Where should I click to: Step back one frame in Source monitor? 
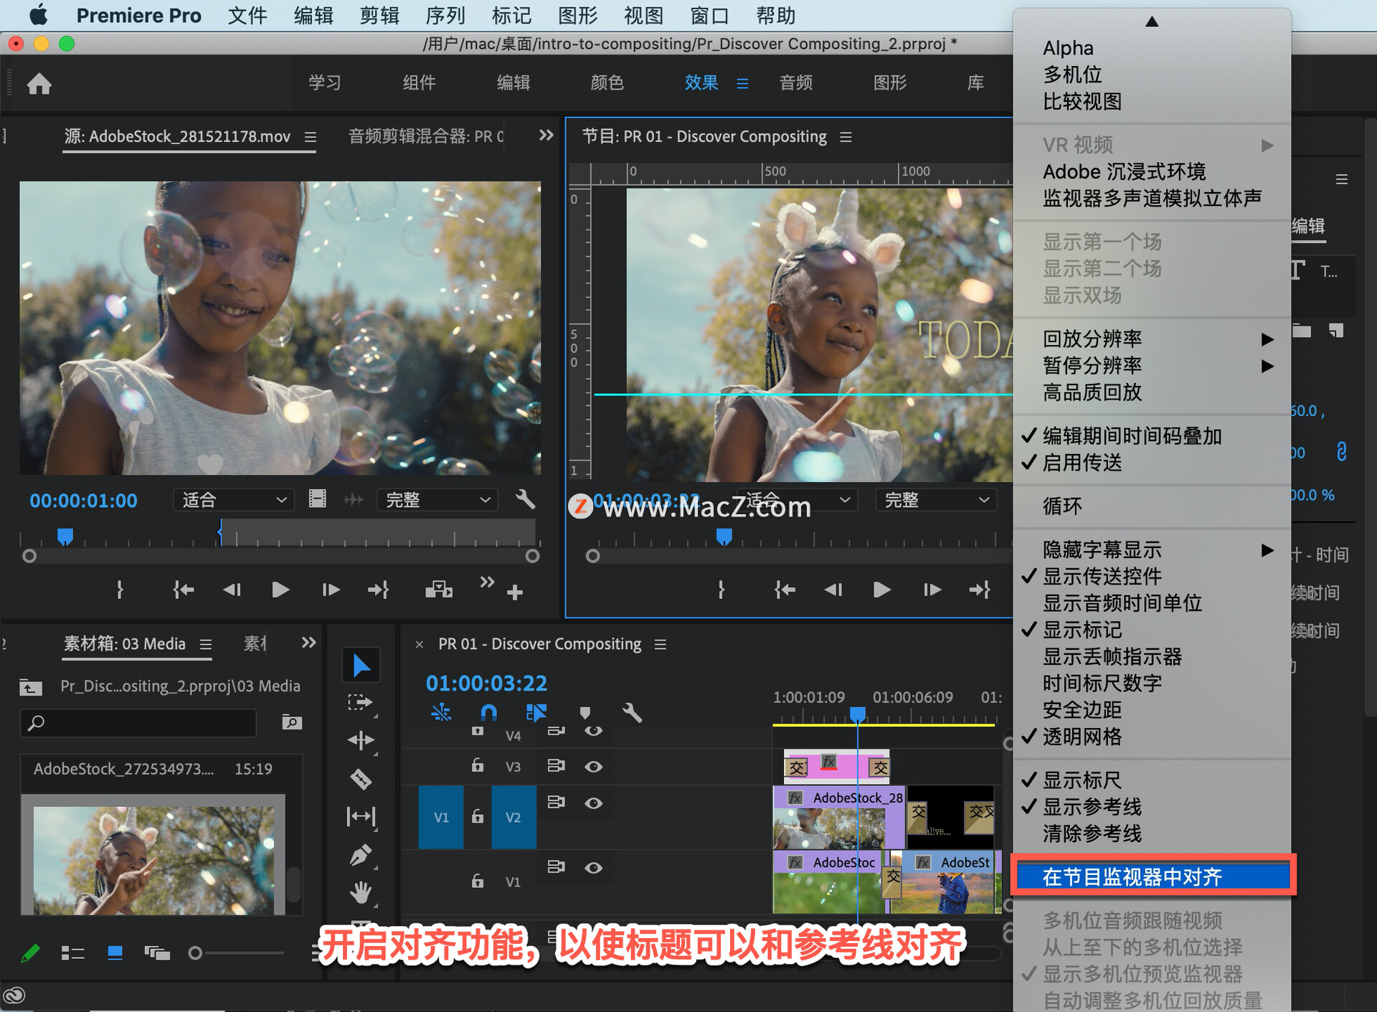pos(232,590)
